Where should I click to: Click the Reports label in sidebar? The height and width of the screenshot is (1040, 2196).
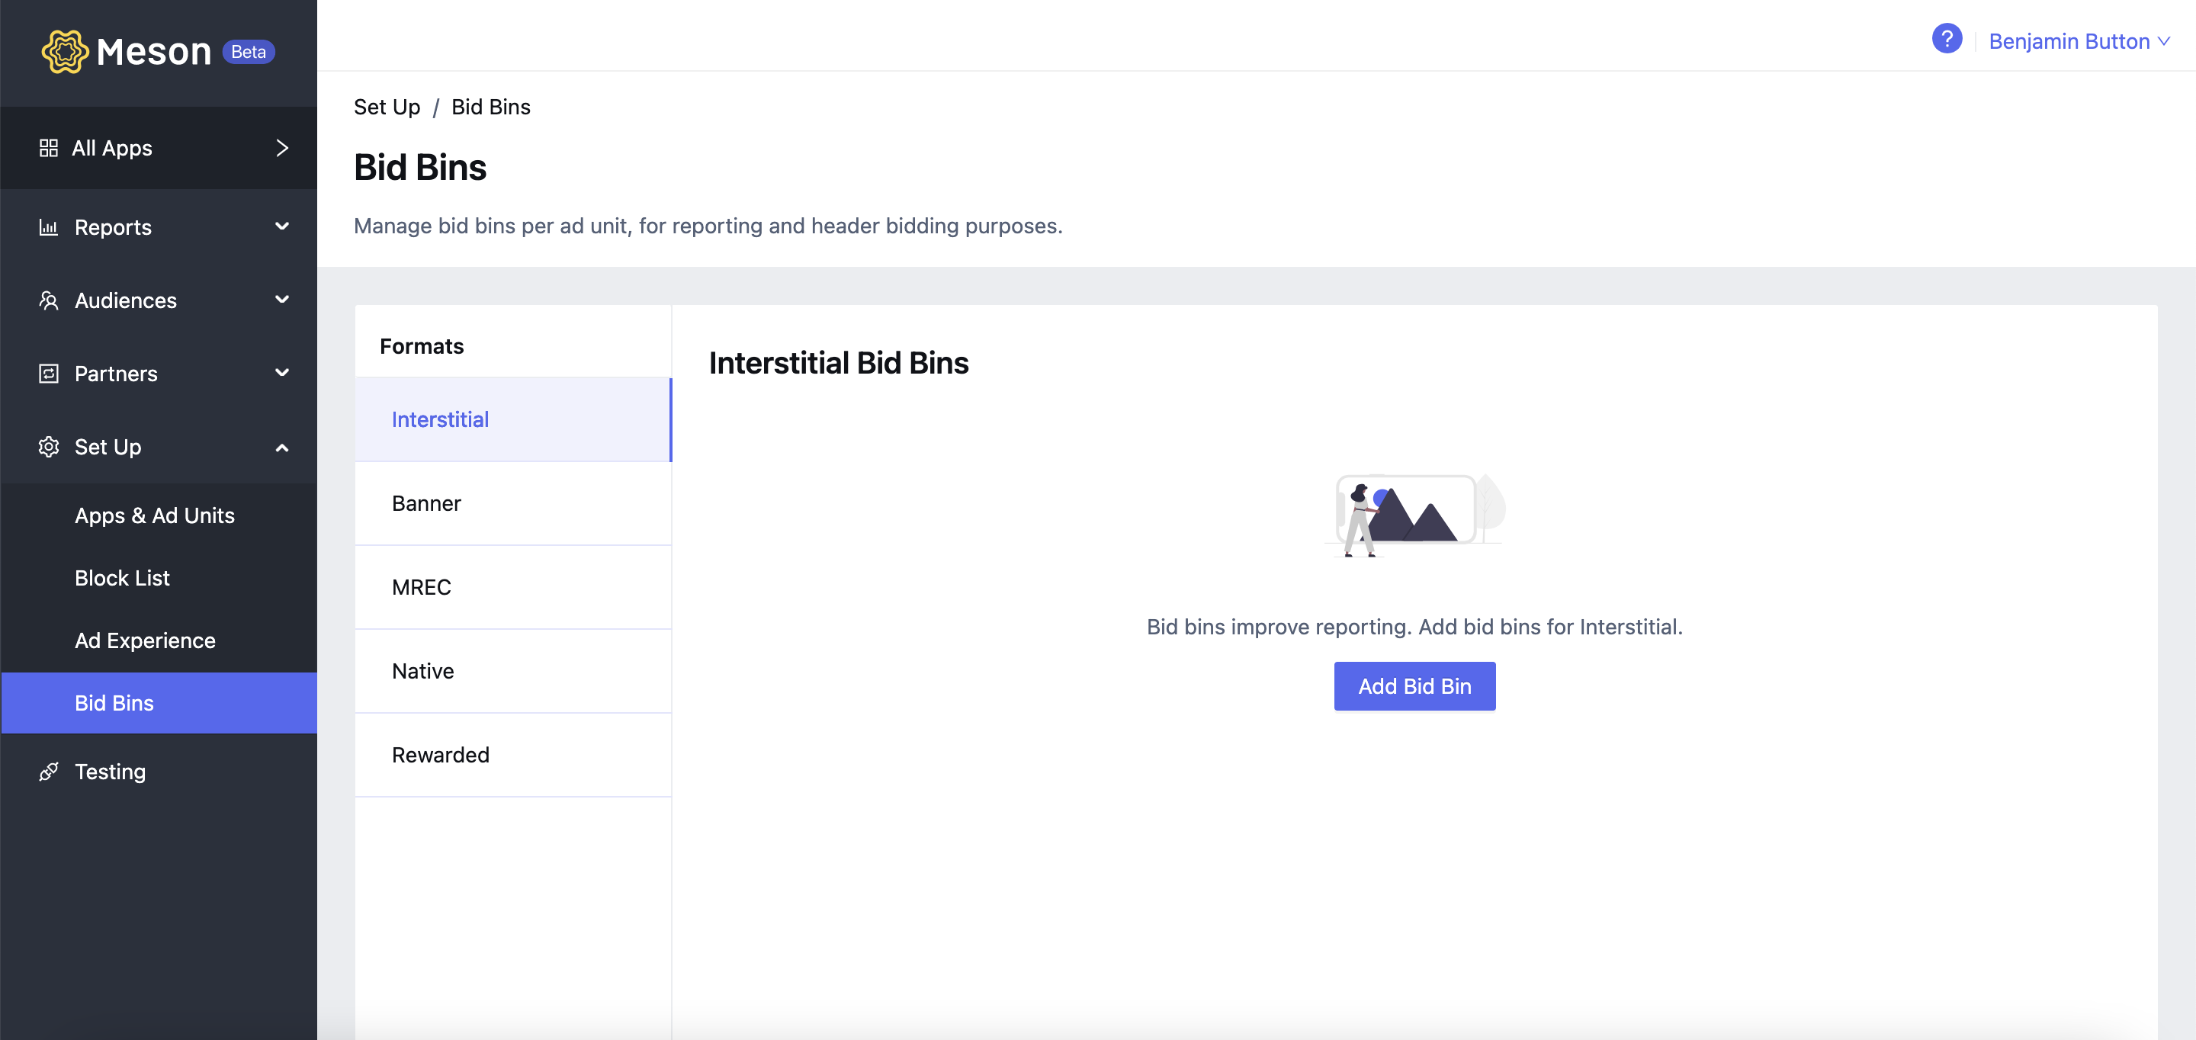[x=113, y=228]
